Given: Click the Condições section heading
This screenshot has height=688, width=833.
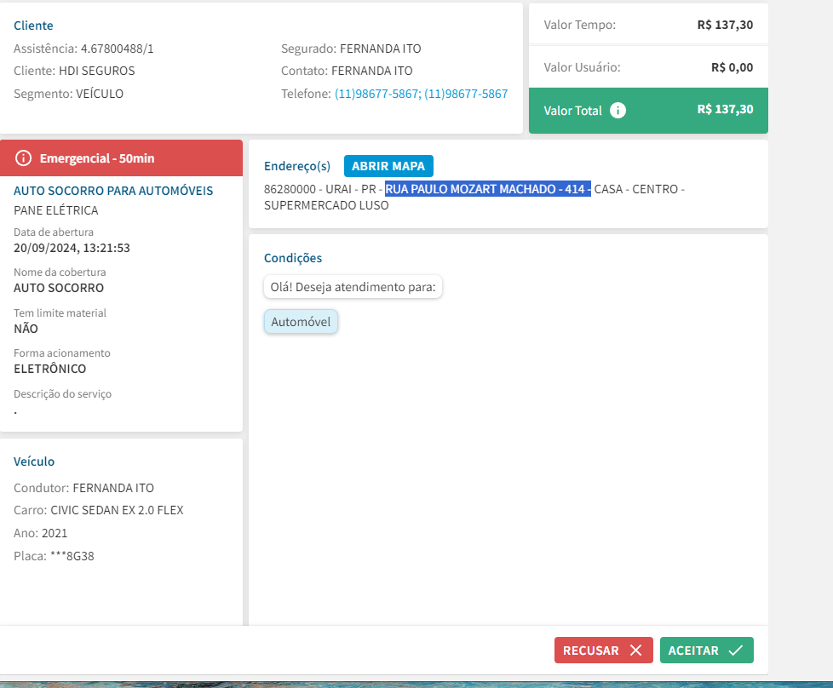Looking at the screenshot, I should click(293, 258).
